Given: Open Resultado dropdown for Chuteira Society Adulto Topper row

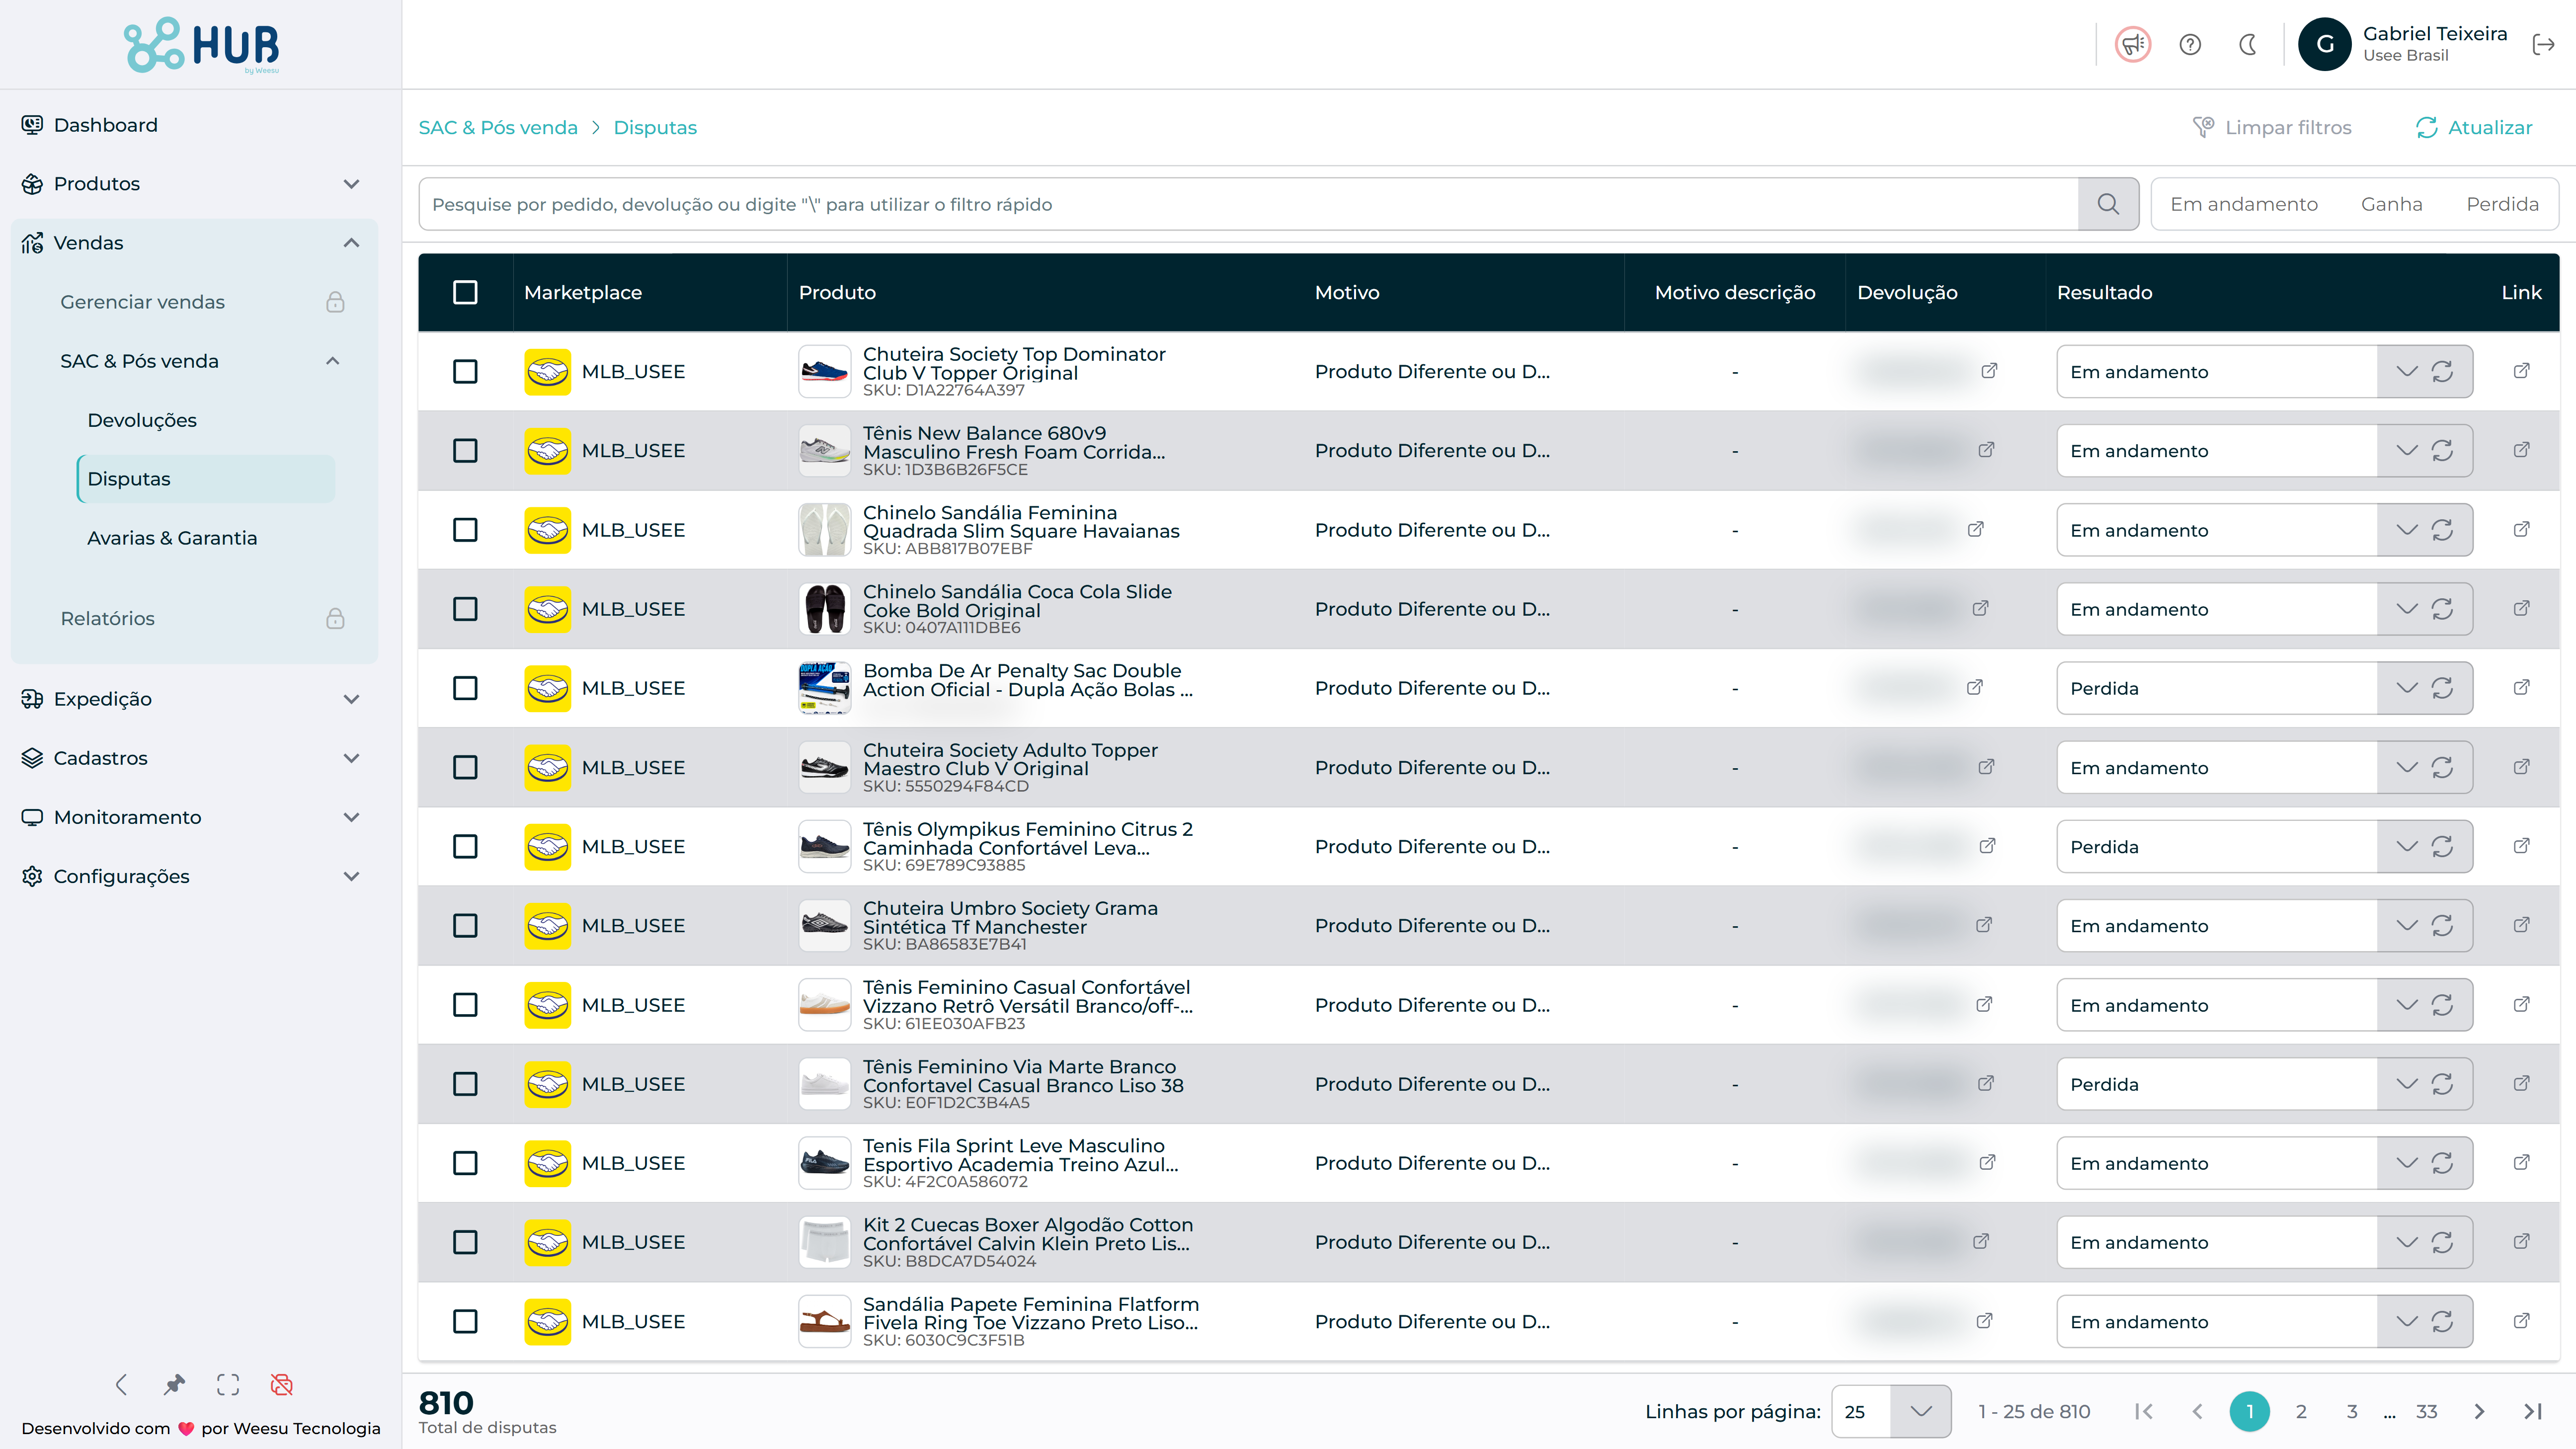Looking at the screenshot, I should click(2406, 767).
